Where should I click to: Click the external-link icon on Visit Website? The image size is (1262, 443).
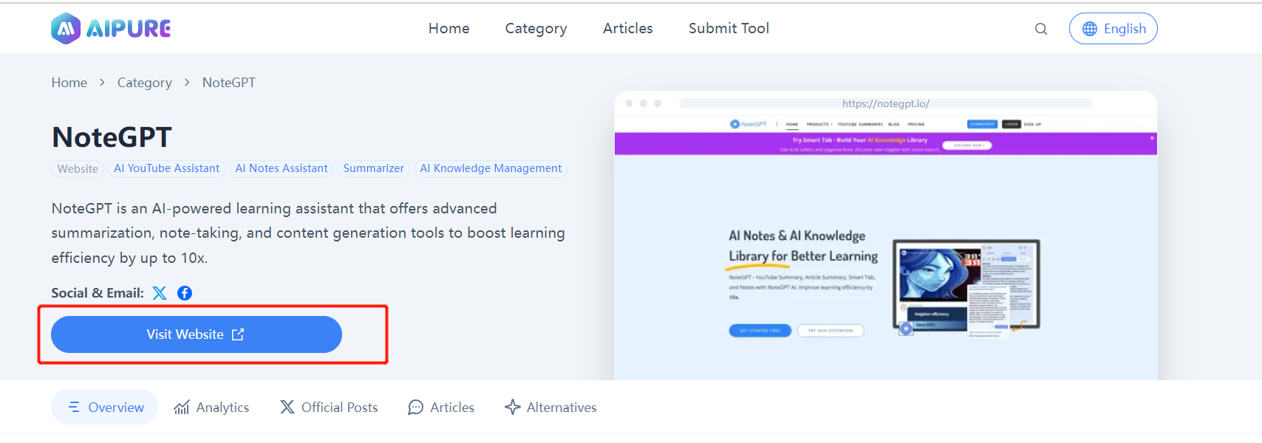click(x=238, y=334)
